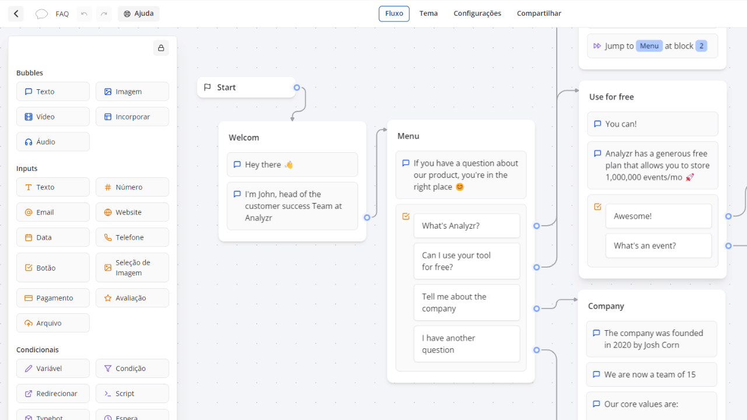Select 'Can I use your tool for free?' choice
Image resolution: width=747 pixels, height=420 pixels.
click(x=467, y=261)
